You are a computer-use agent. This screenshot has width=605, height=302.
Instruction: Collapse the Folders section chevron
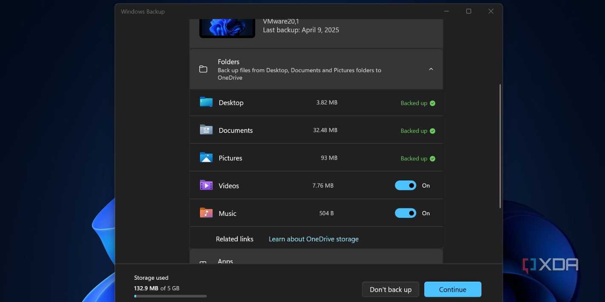click(431, 69)
